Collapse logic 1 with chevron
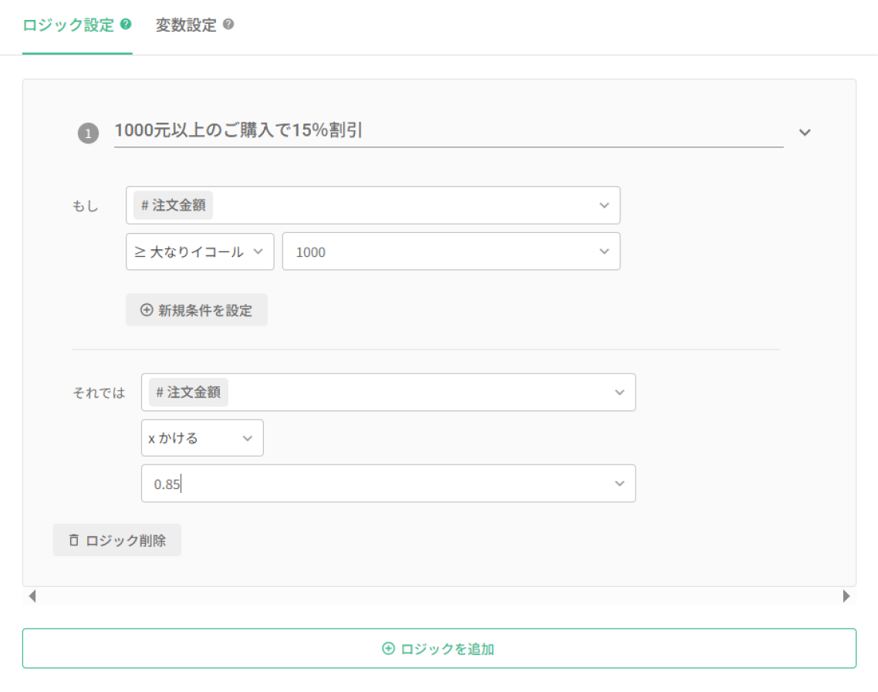The width and height of the screenshot is (878, 692). [805, 133]
